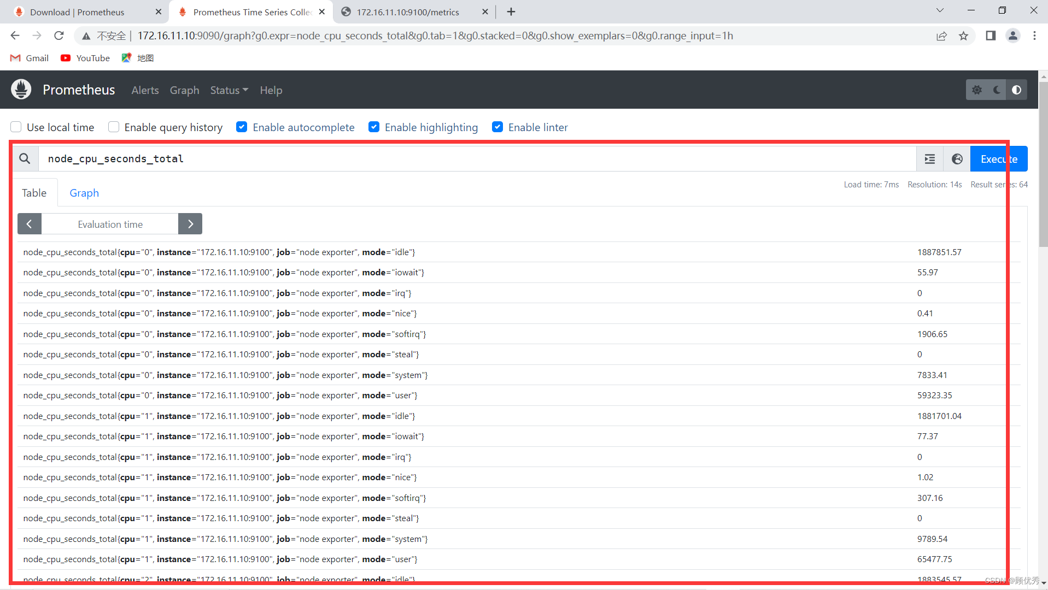
Task: Click the Prometheus flame logo
Action: tap(20, 89)
